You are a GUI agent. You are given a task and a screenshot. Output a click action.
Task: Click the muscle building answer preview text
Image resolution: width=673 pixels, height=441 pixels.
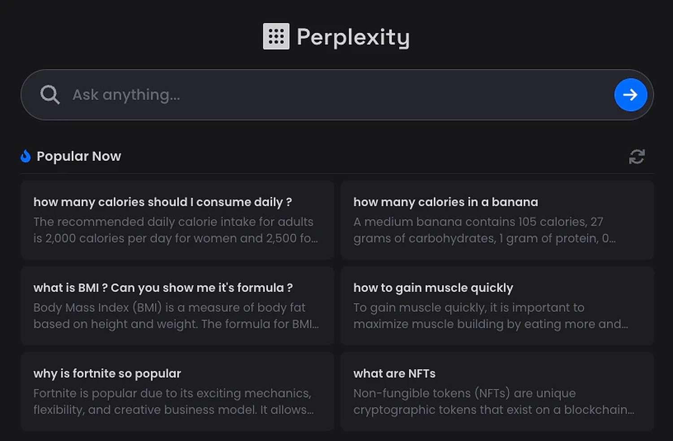[x=490, y=316]
